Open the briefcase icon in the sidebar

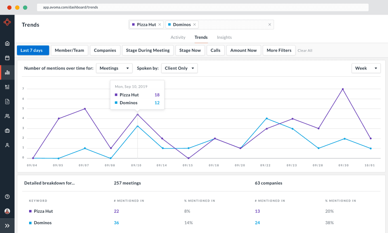(7, 131)
